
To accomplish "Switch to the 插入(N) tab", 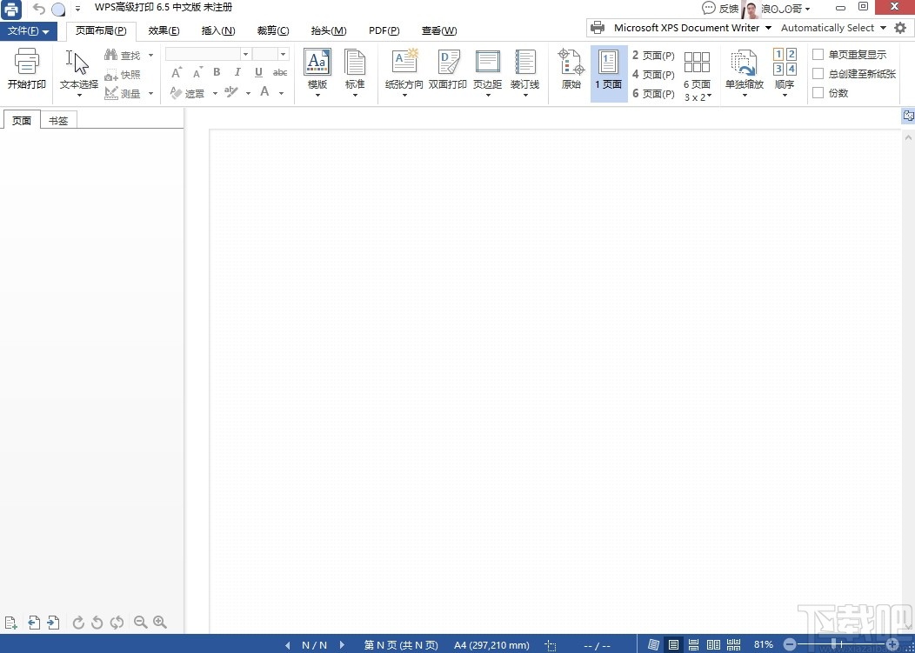I will coord(218,31).
